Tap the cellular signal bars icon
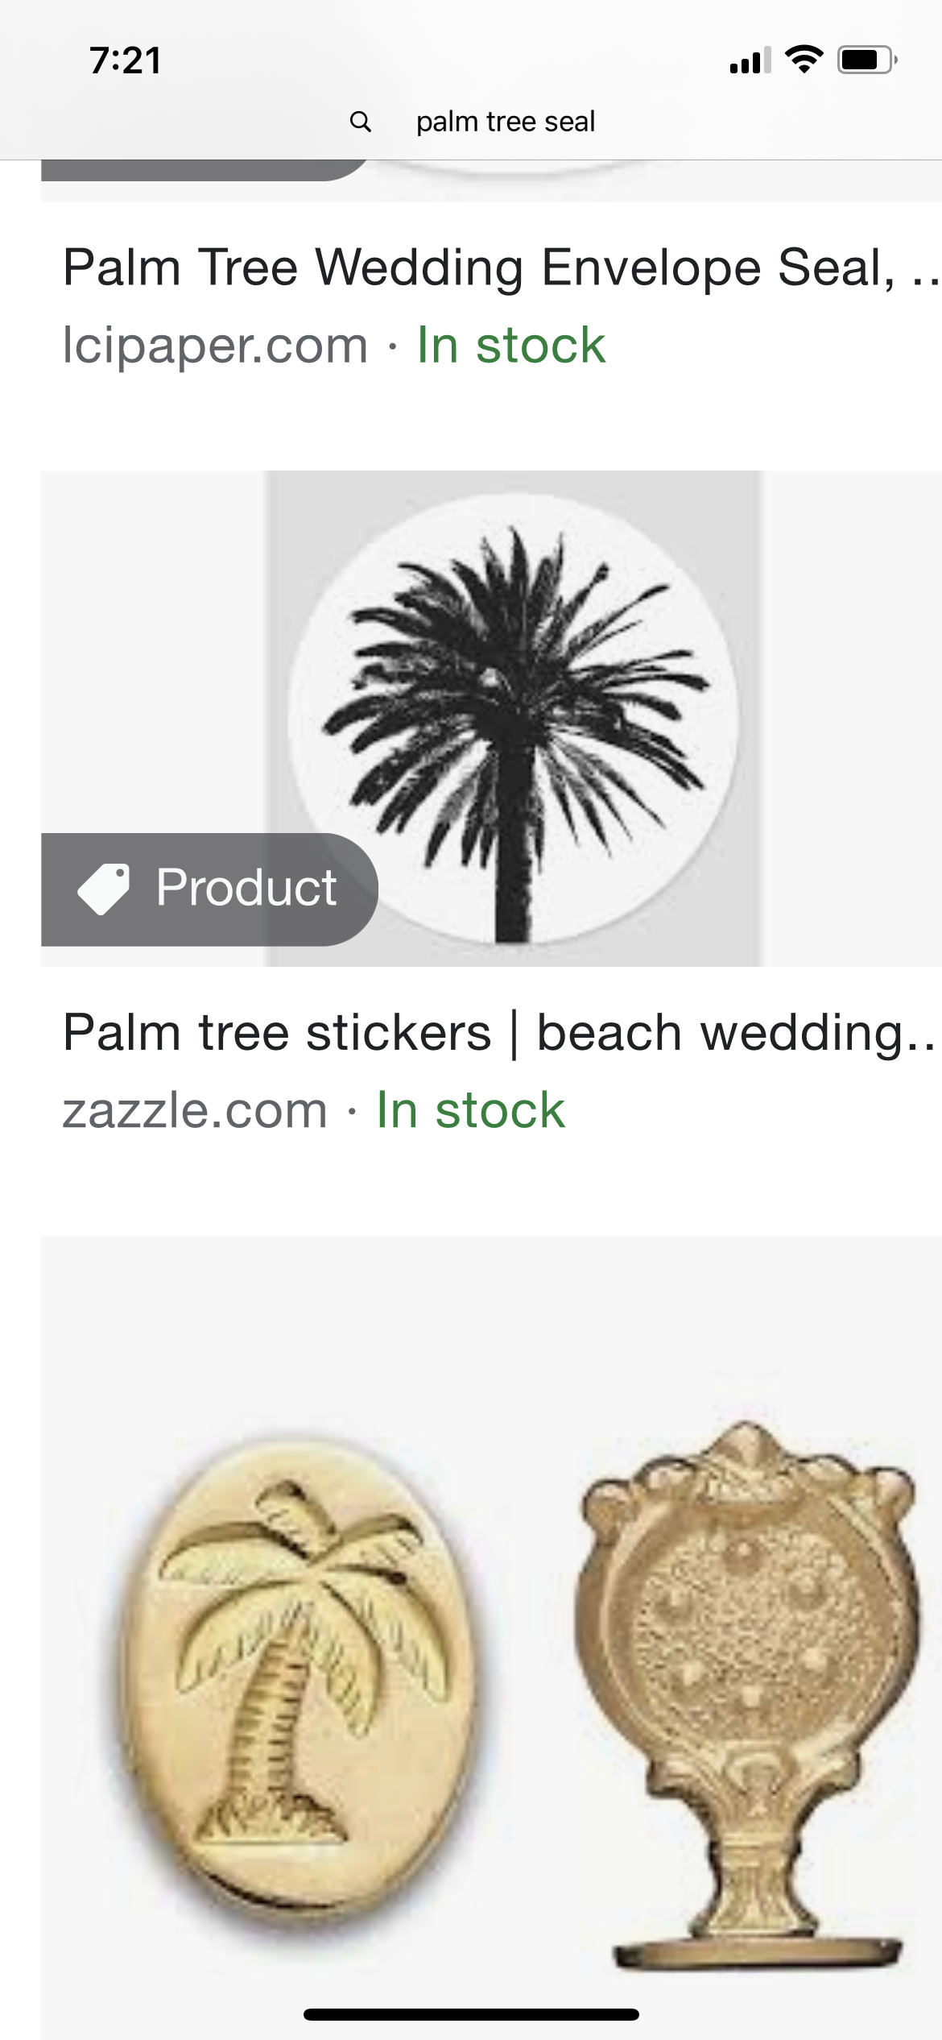The width and height of the screenshot is (942, 2040). click(x=750, y=60)
